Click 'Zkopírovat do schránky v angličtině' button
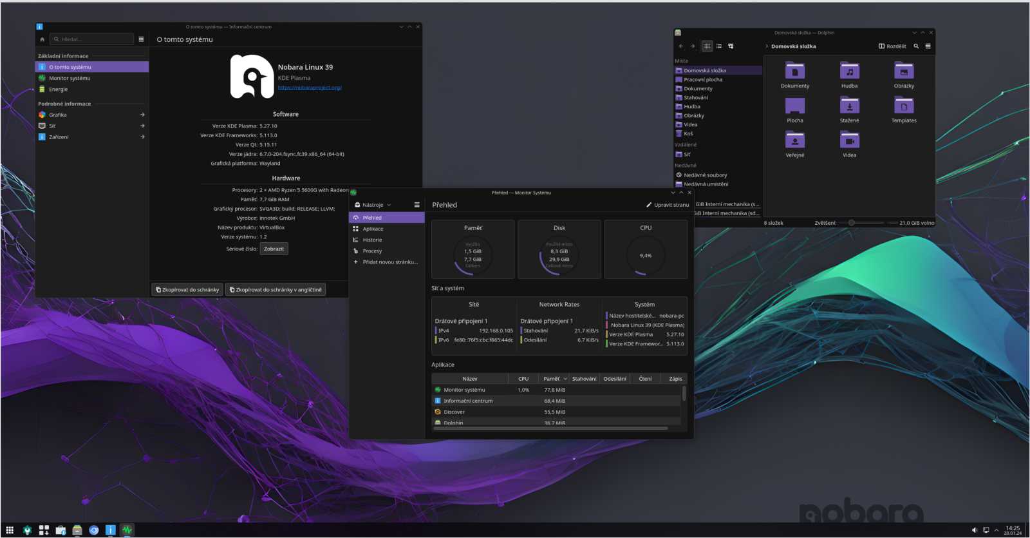Screen dimensions: 1030x538 pos(276,290)
